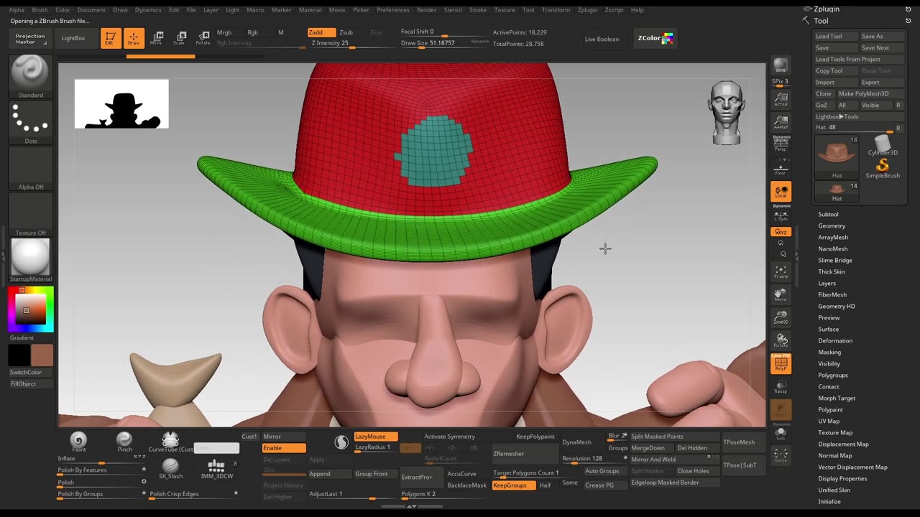Screen dimensions: 920x517
Task: Activate the Draw mode icon
Action: [x=134, y=39]
